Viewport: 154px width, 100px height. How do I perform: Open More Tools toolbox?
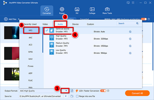(107, 11)
